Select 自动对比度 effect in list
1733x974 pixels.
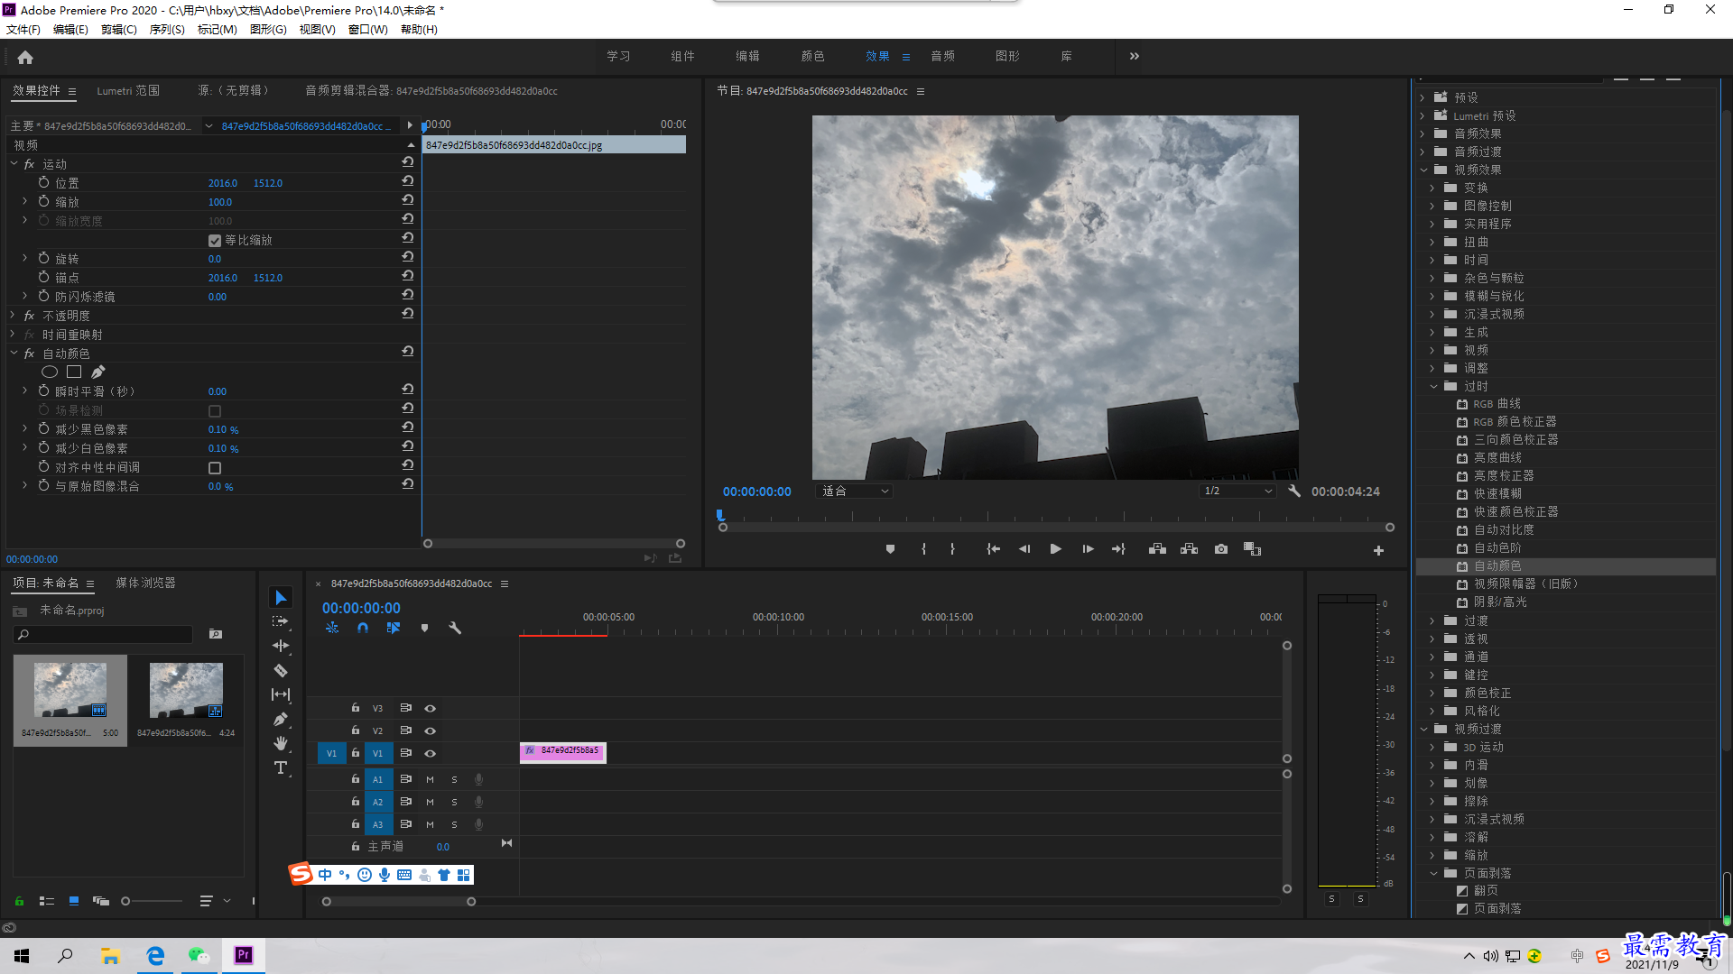tap(1504, 530)
